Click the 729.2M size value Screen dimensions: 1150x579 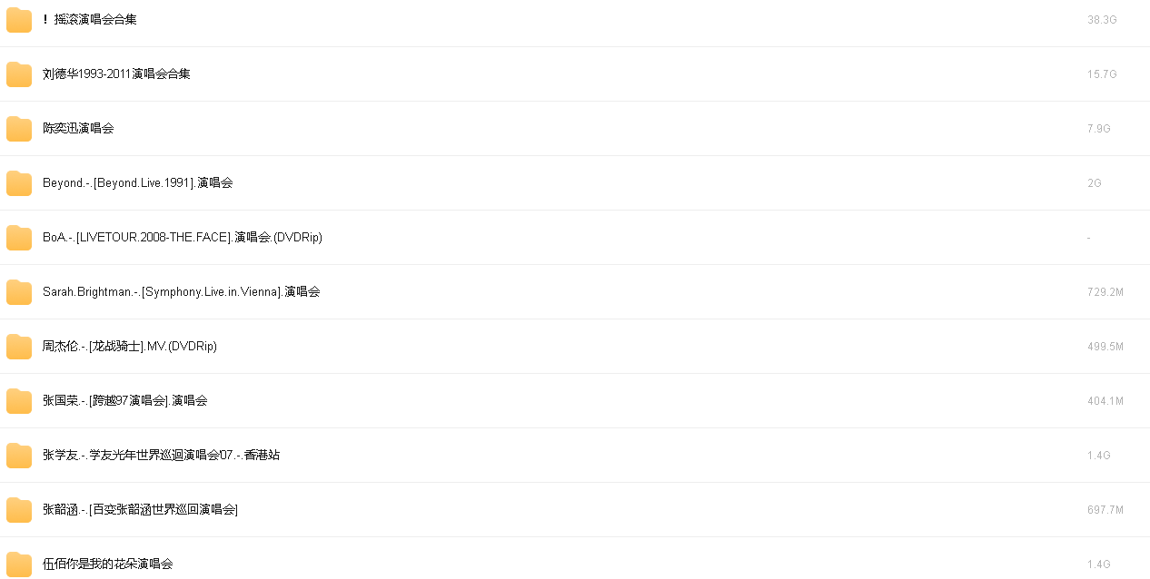pos(1105,291)
